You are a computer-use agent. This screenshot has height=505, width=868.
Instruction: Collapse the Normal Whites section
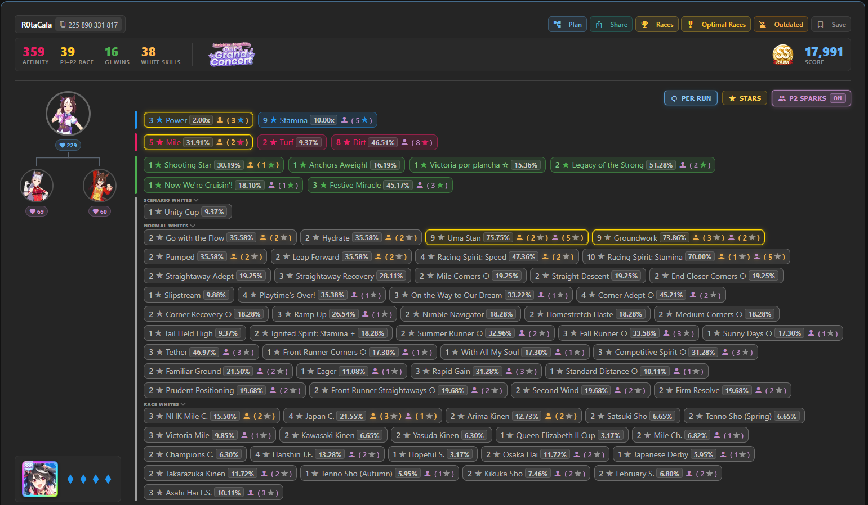click(170, 226)
